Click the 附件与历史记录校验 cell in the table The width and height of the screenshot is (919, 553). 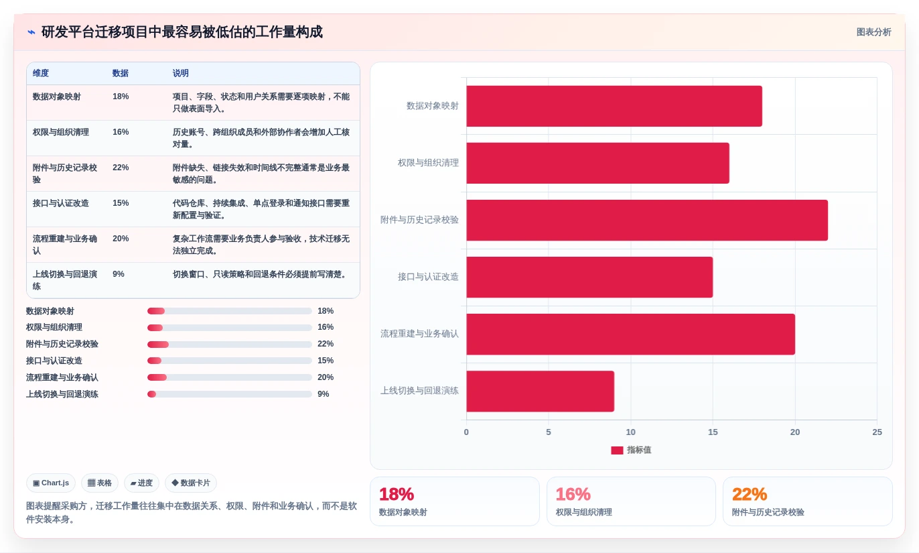tap(65, 174)
